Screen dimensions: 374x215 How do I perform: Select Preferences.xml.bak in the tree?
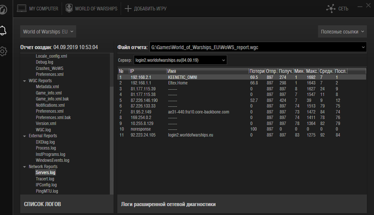[x=53, y=117]
